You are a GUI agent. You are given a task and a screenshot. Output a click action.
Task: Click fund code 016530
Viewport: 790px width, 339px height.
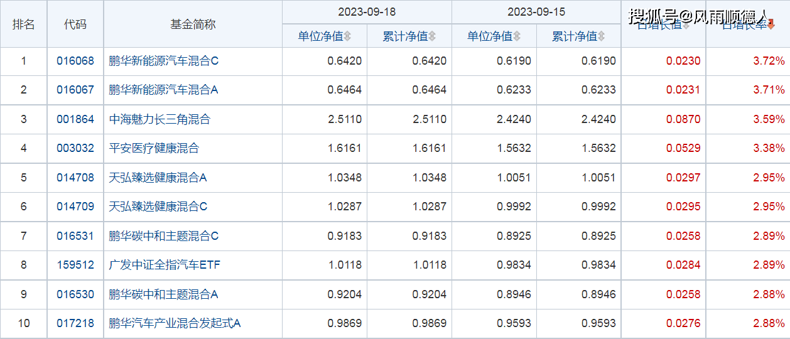click(75, 294)
